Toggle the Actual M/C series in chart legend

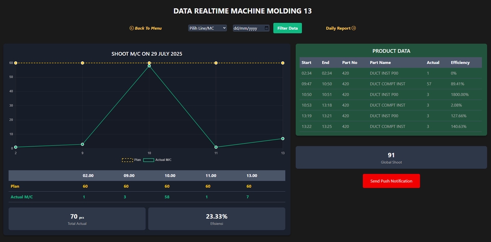158,160
